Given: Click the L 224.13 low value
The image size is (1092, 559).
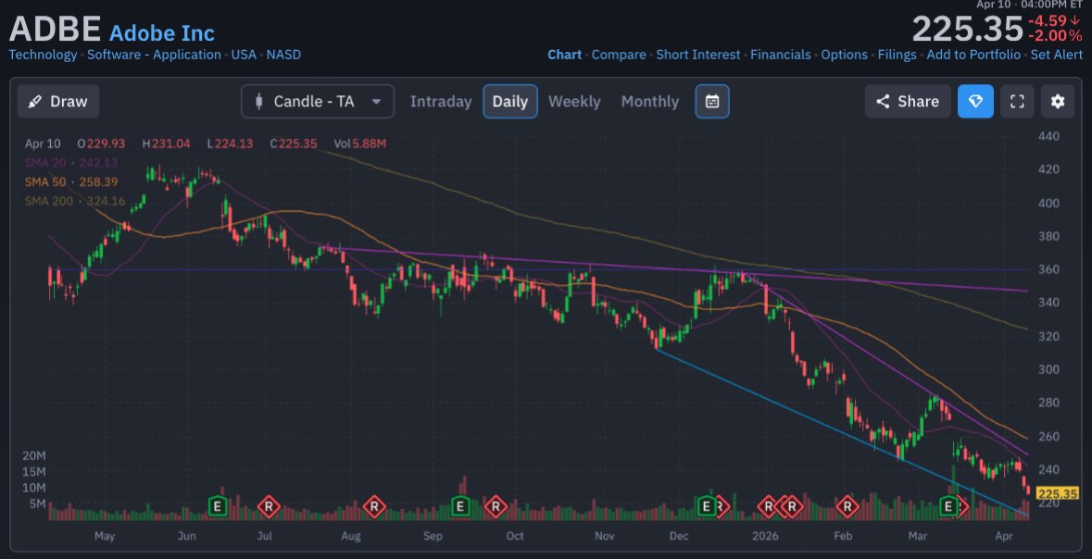Looking at the screenshot, I should pos(230,144).
